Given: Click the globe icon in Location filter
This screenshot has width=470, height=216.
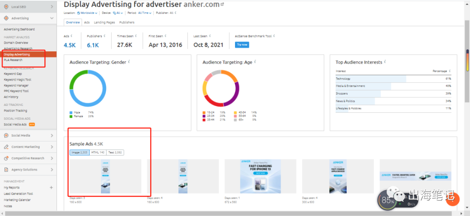Looking at the screenshot, I should point(78,13).
